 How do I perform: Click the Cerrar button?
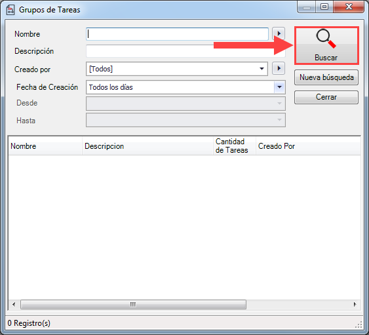[326, 97]
